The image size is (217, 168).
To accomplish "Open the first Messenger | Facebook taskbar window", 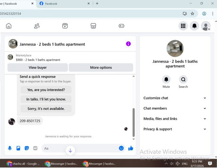I will (61, 164).
